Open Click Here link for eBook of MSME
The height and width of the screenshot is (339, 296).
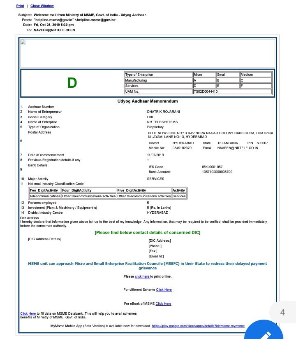pyautogui.click(x=163, y=304)
